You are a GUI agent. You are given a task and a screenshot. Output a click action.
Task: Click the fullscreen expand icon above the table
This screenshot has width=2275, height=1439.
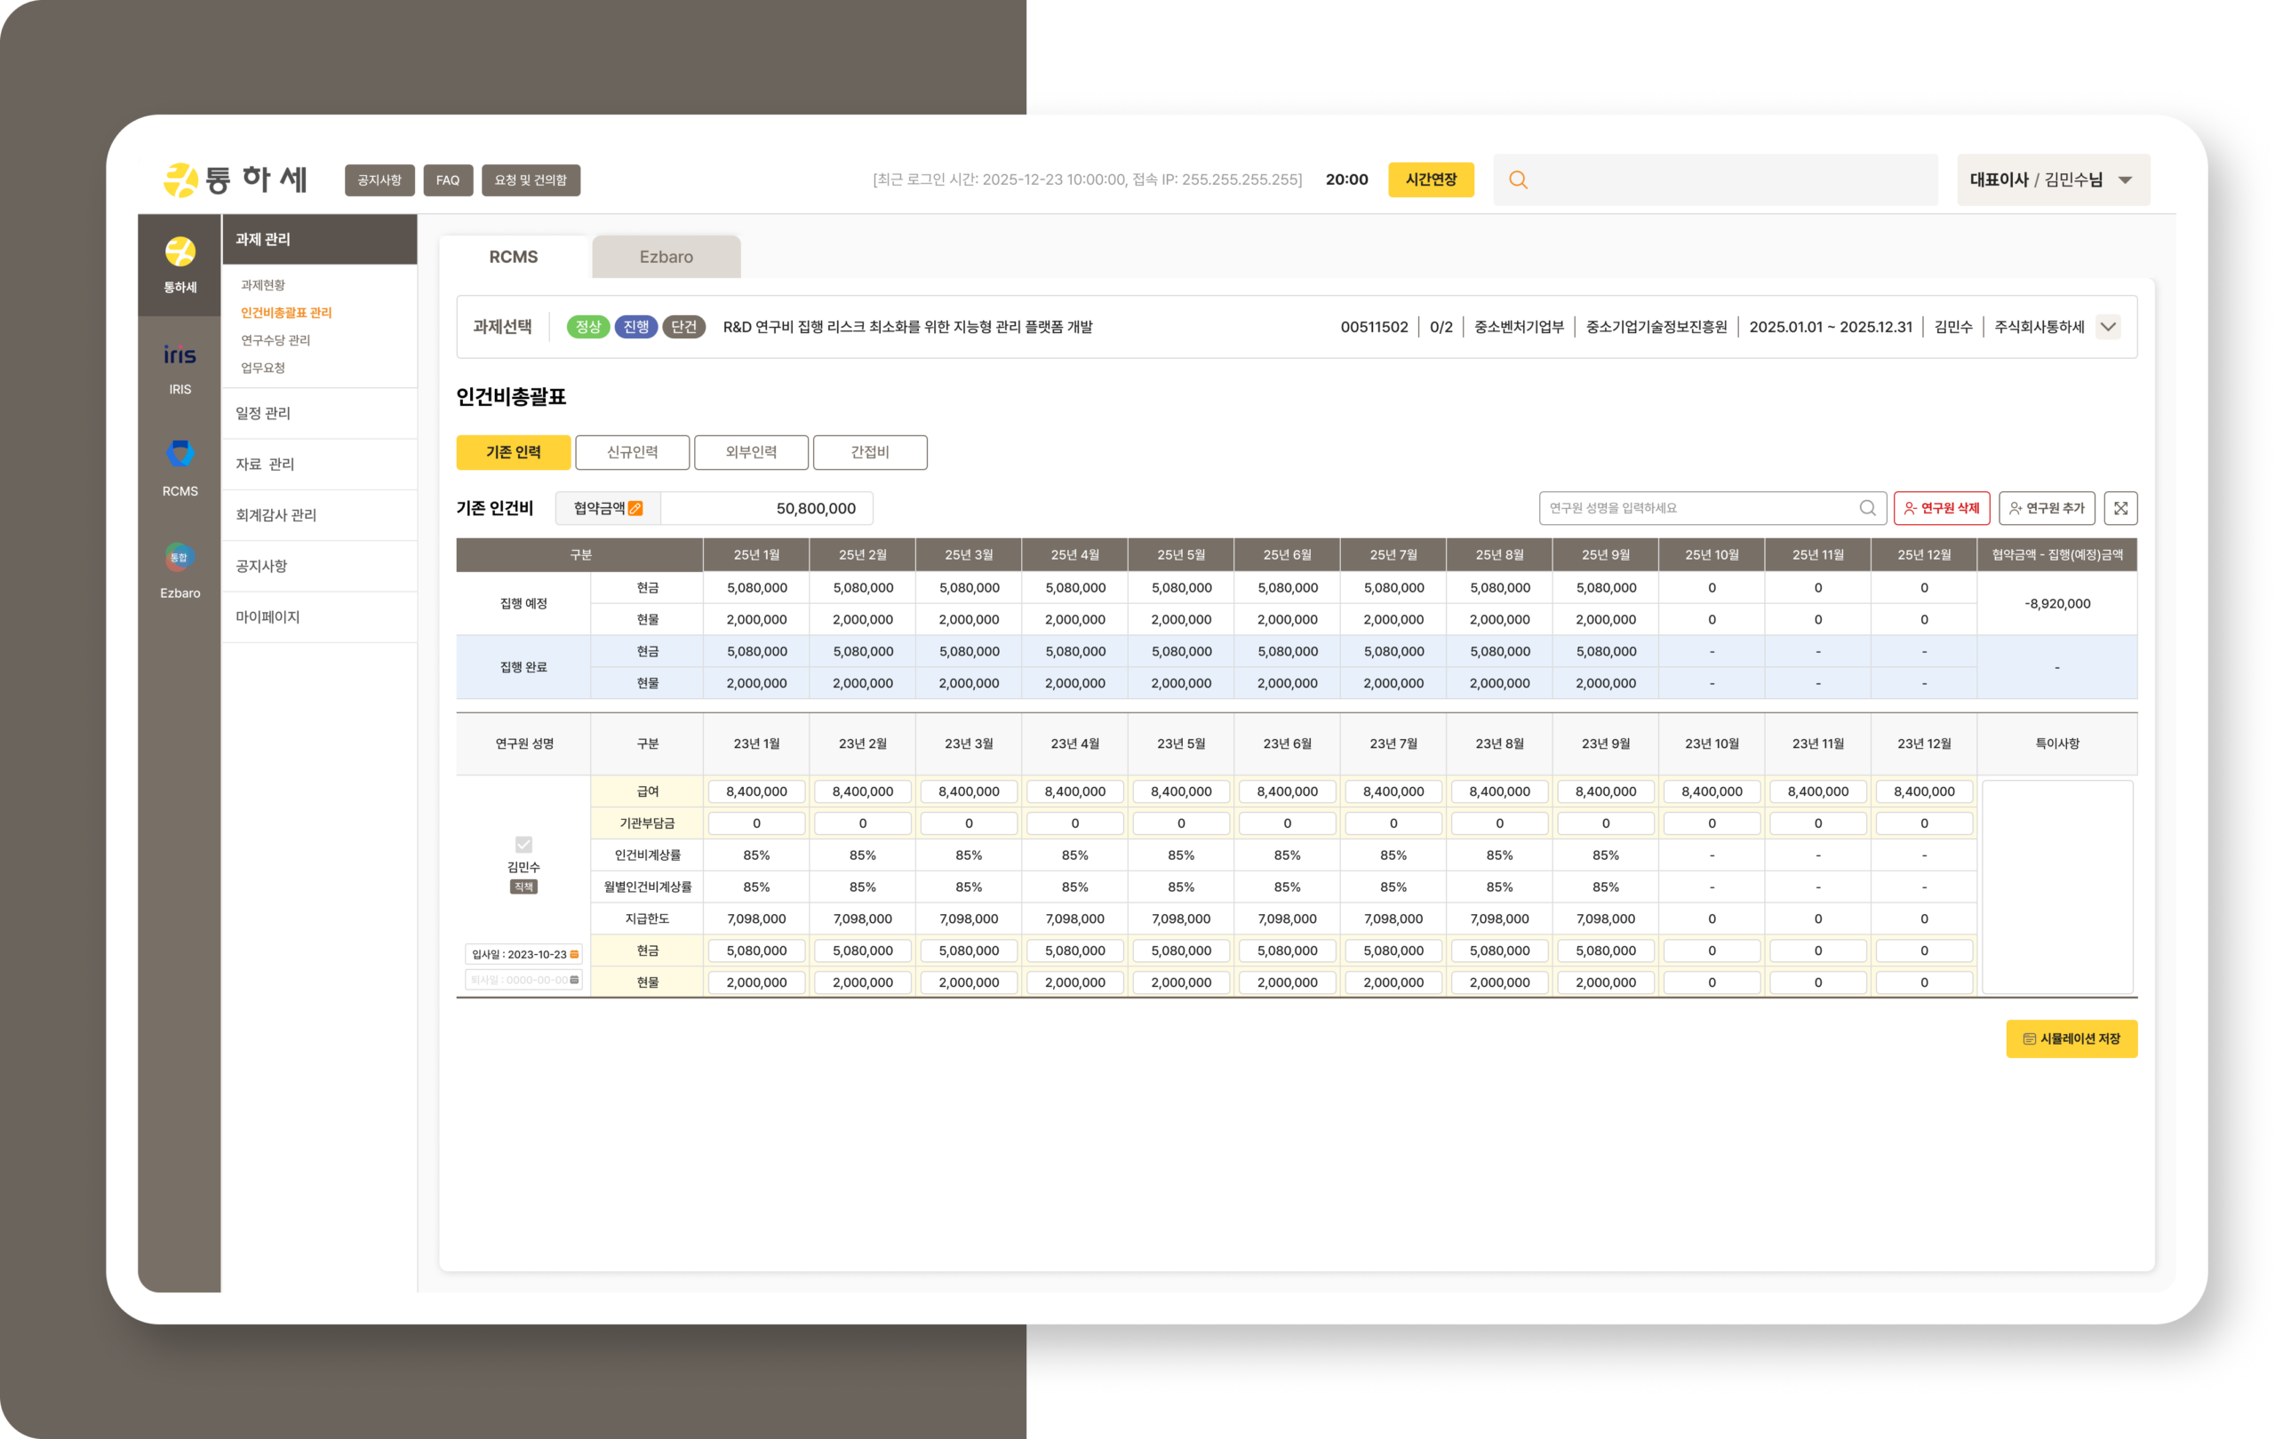point(2120,508)
